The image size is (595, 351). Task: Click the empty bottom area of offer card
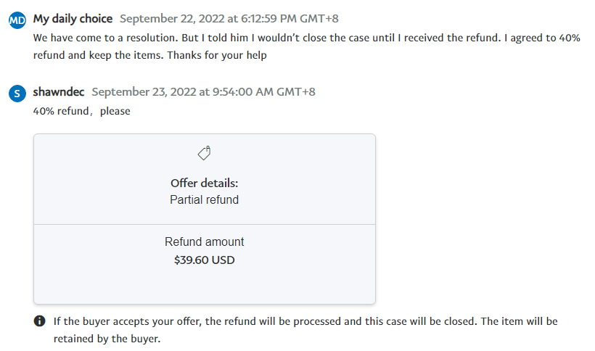(204, 286)
